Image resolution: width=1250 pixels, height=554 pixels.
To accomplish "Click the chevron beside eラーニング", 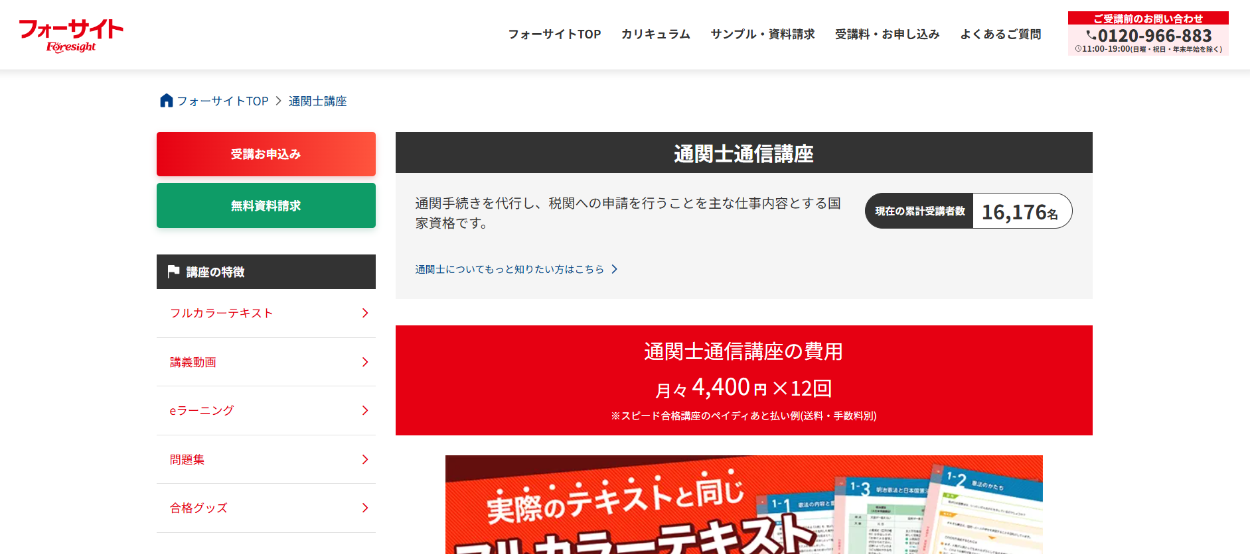I will coord(365,411).
